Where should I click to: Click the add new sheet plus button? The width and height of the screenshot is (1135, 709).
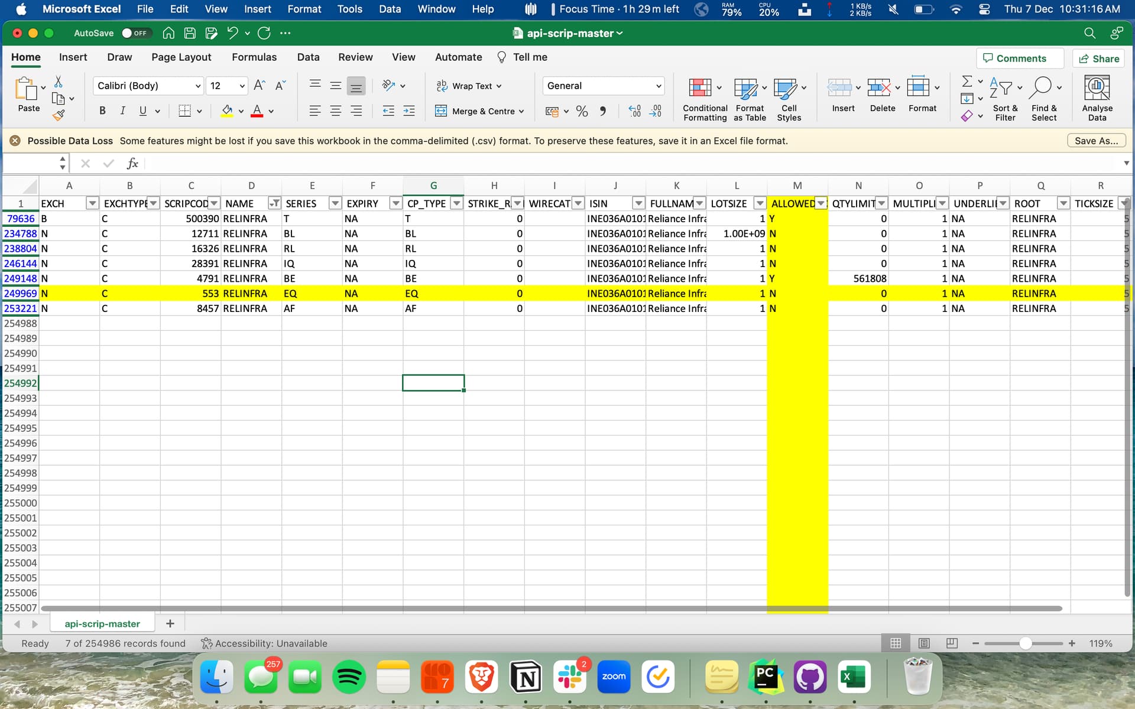point(170,624)
